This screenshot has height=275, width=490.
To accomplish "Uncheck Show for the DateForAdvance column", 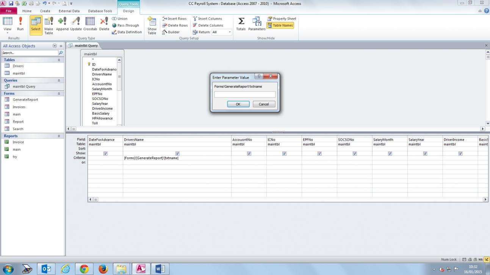I will (105, 154).
